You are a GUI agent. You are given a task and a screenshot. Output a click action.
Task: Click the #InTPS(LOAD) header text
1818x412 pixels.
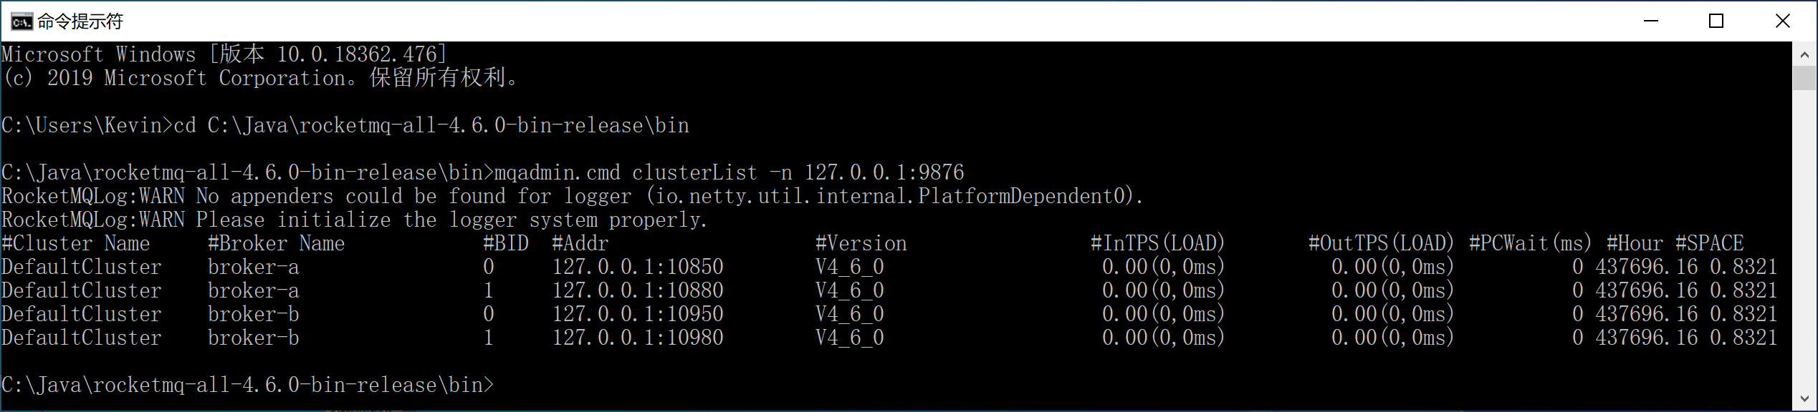click(x=1158, y=243)
